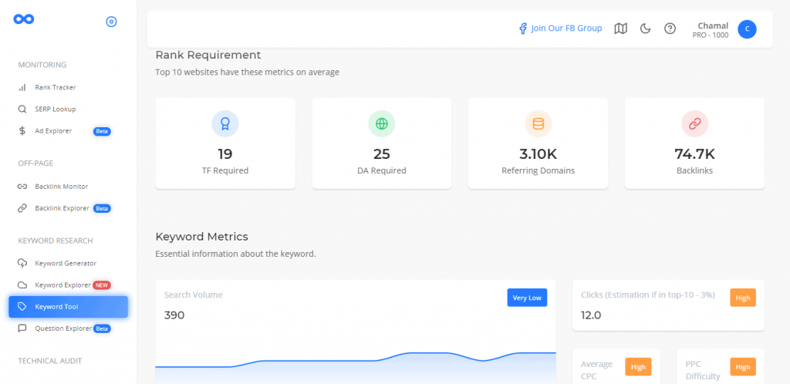Screen dimensions: 790x384
Task: Click the search volume trend line chart
Action: (356, 366)
